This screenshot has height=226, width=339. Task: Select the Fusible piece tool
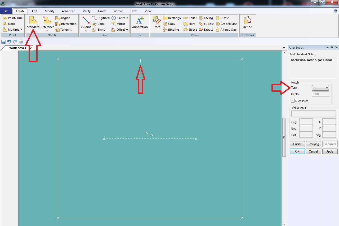click(206, 24)
